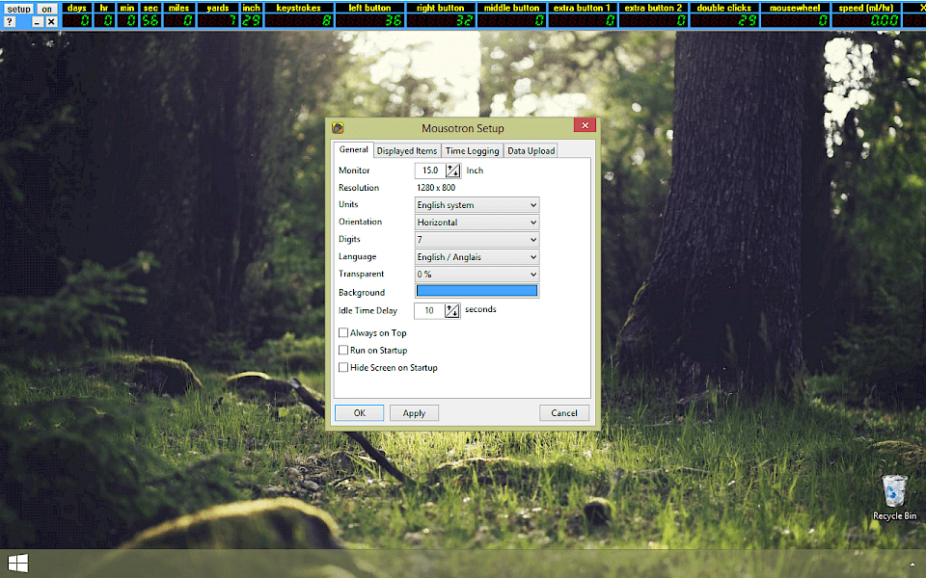Click the extra button 2 counter display
This screenshot has width=926, height=578.
653,20
